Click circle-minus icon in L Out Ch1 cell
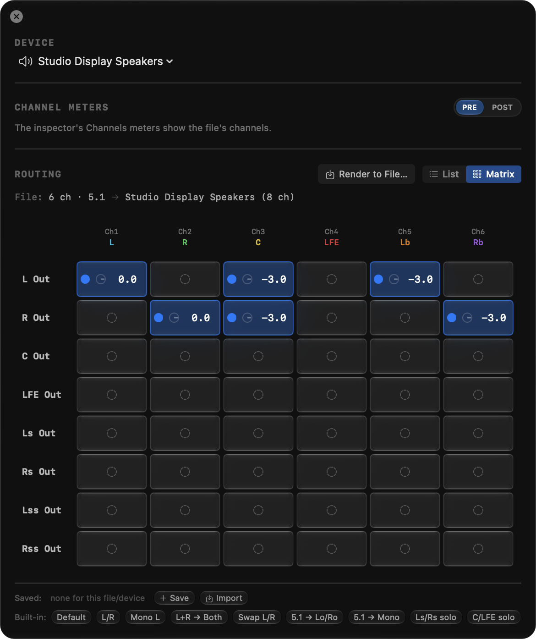The width and height of the screenshot is (536, 639). click(101, 279)
